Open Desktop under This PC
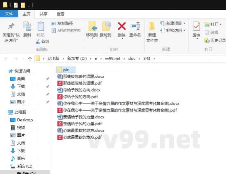The image size is (226, 174). 22,120
